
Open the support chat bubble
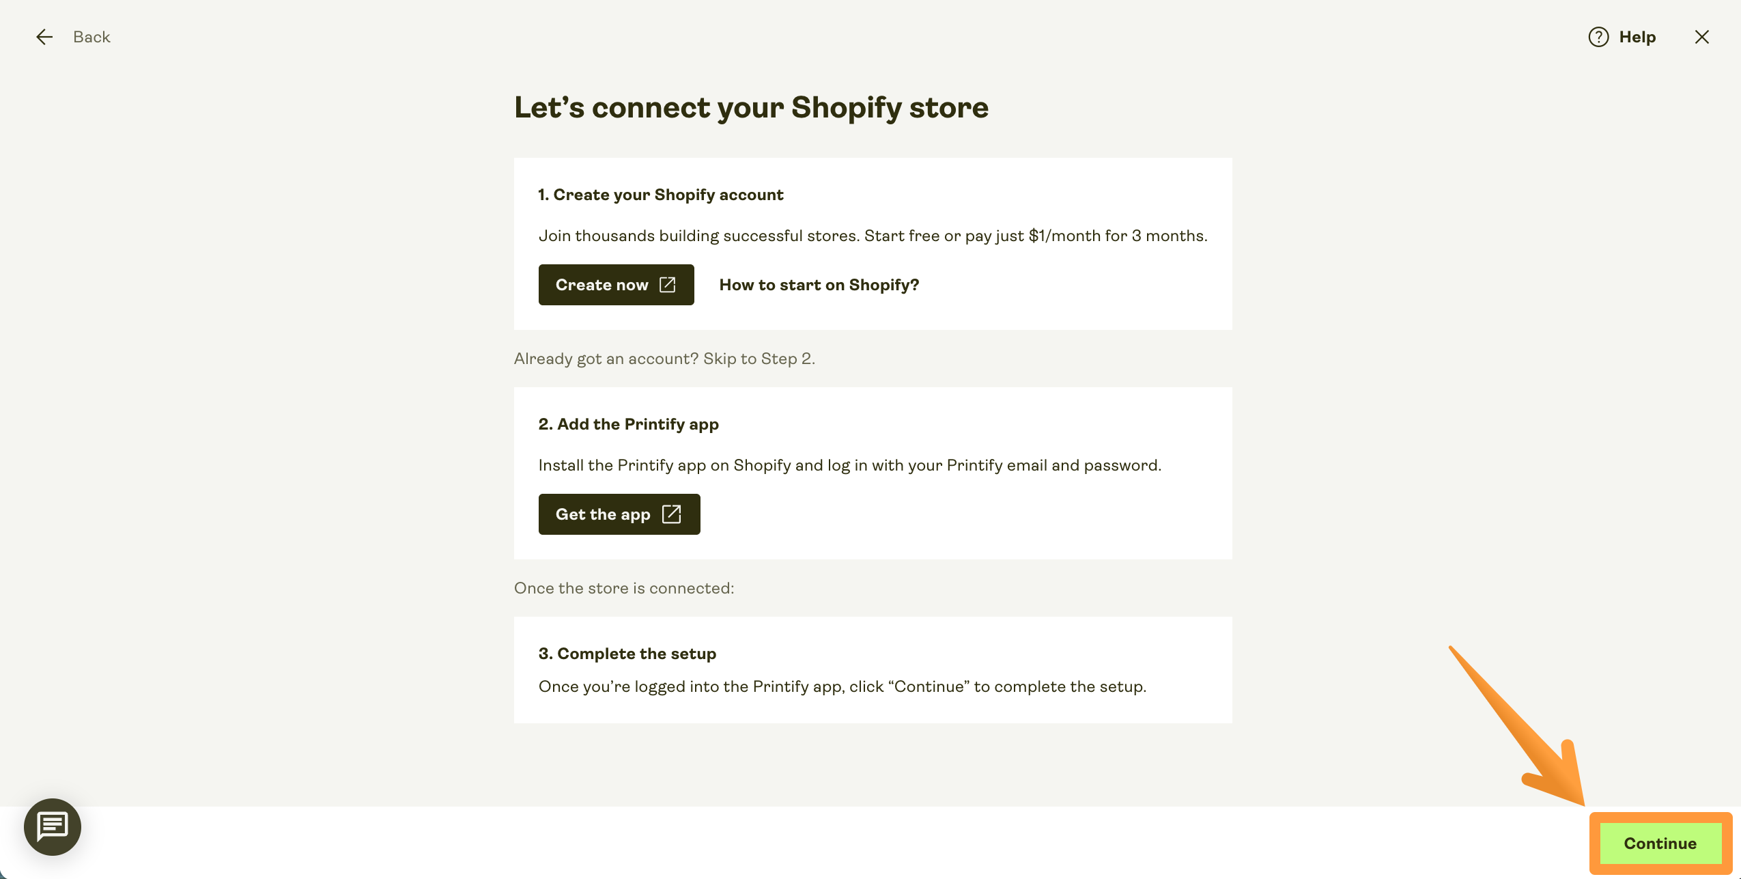(x=53, y=827)
